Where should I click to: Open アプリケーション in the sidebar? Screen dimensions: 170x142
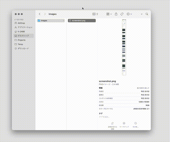tap(24, 27)
